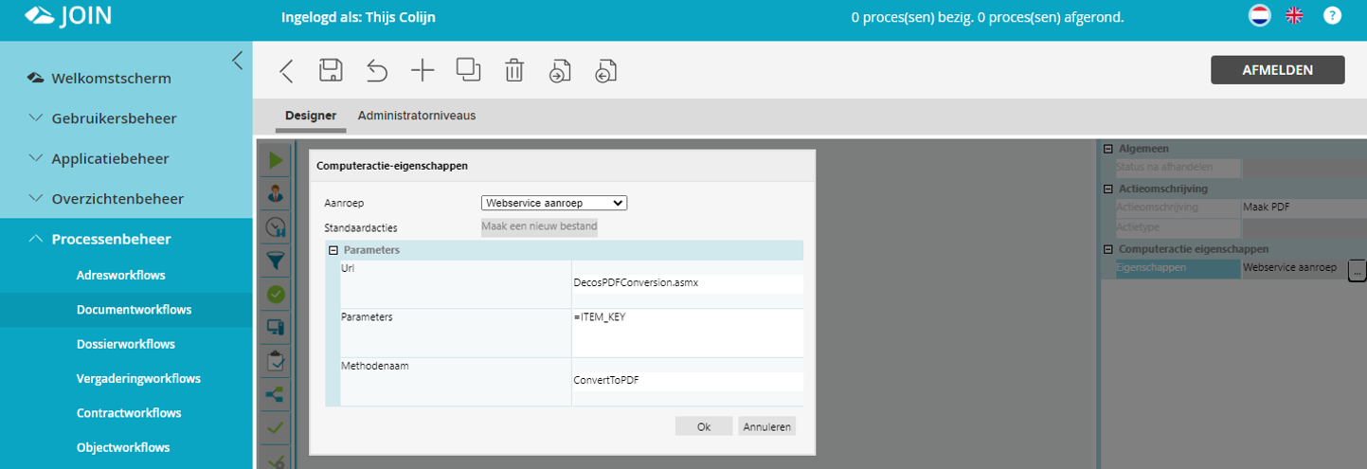Viewport: 1367px width, 469px height.
Task: Open Dossierworkflows in the sidebar
Action: click(125, 344)
